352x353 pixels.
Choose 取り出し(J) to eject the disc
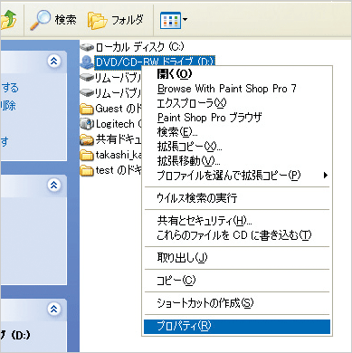[237, 258]
